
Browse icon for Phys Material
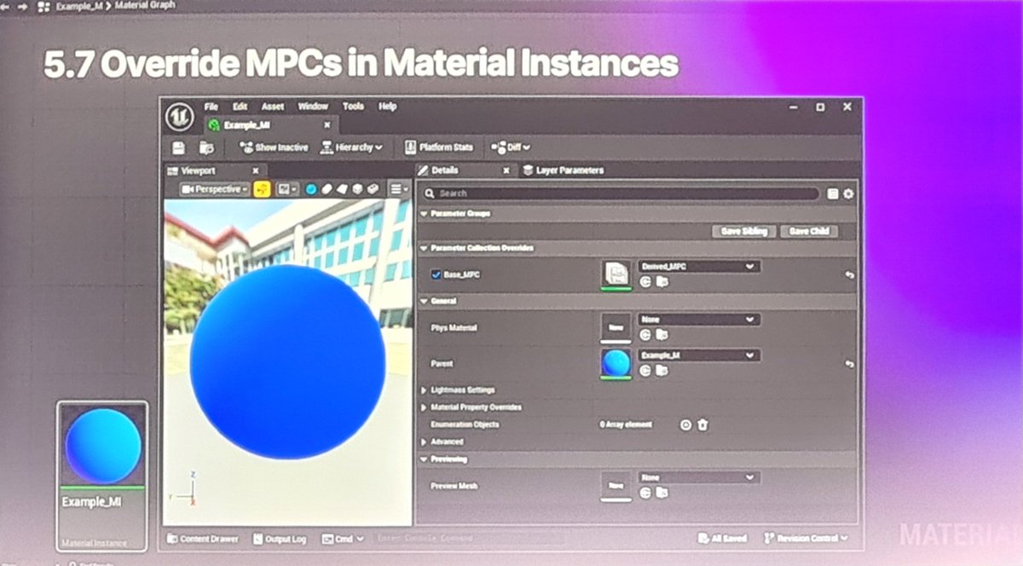(662, 335)
